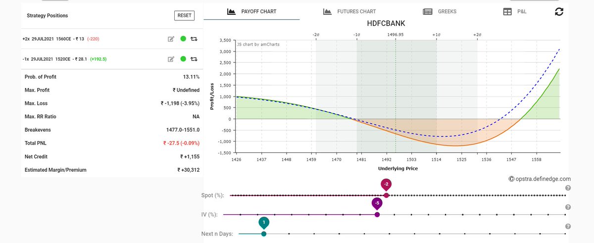Click the +1σ marker label on chart
The height and width of the screenshot is (243, 594).
[437, 35]
